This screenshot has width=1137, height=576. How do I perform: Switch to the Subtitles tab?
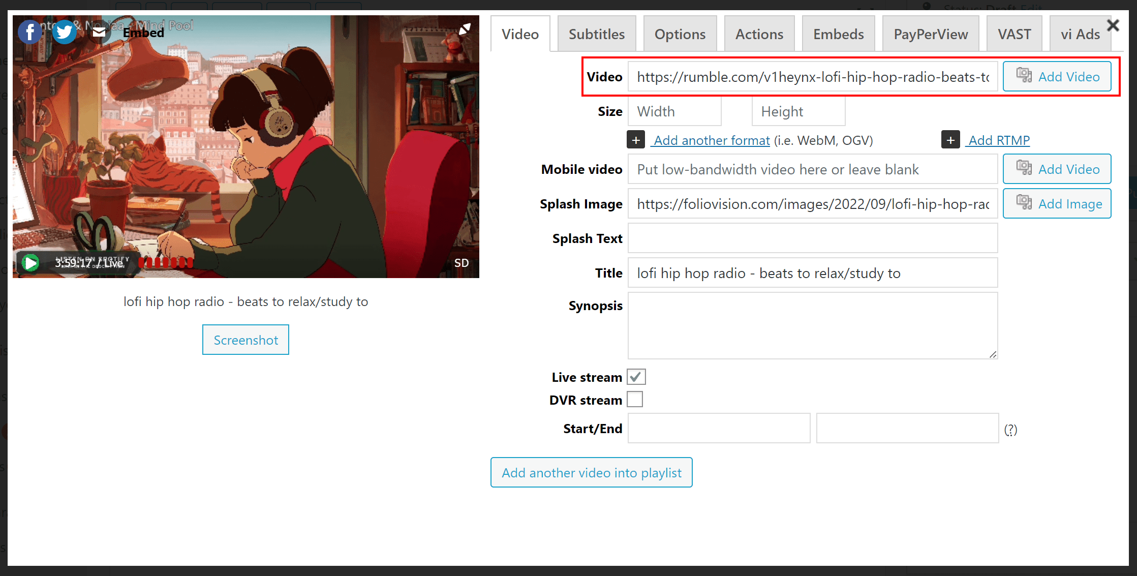597,34
